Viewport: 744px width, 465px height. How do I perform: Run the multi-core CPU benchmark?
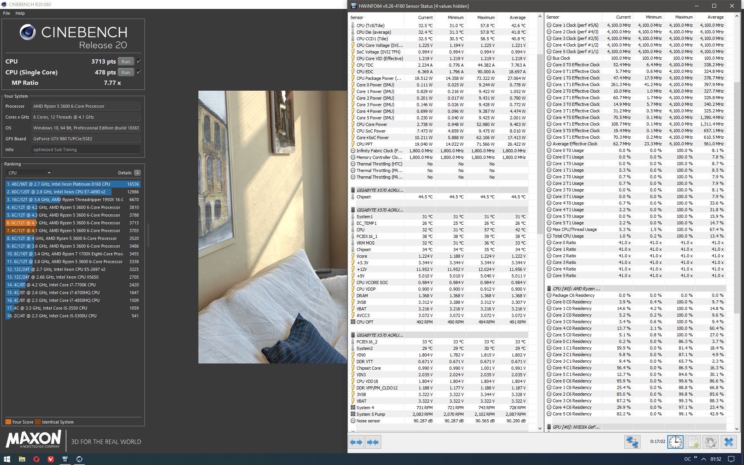[x=126, y=62]
